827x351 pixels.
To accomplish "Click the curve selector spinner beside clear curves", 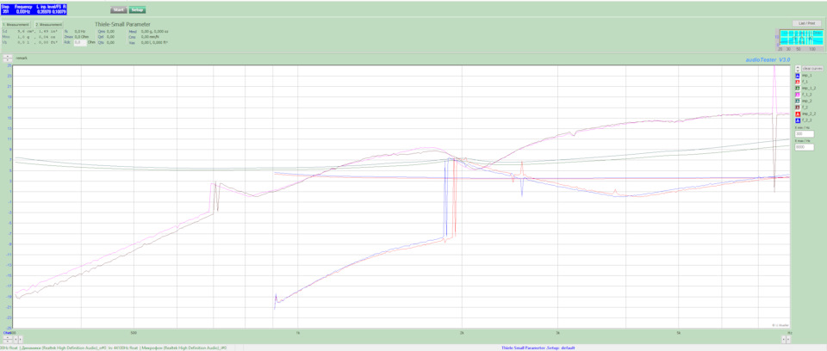I will (797, 69).
